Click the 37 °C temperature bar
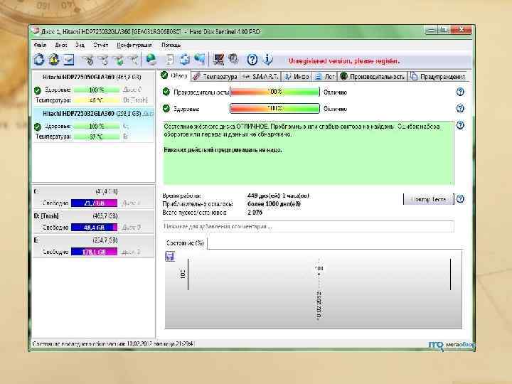This screenshot has width=512, height=384. click(x=97, y=137)
